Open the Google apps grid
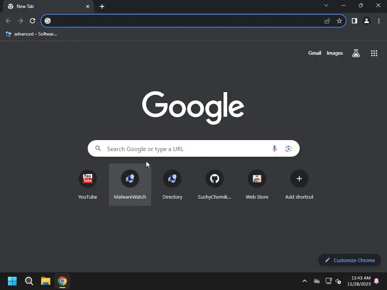 point(374,53)
